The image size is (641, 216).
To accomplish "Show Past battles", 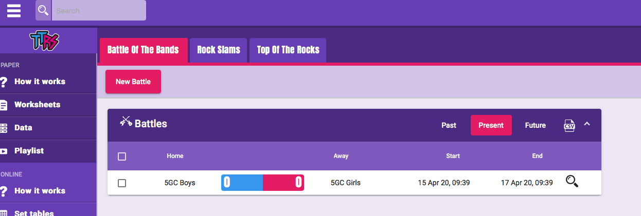I will tap(449, 125).
